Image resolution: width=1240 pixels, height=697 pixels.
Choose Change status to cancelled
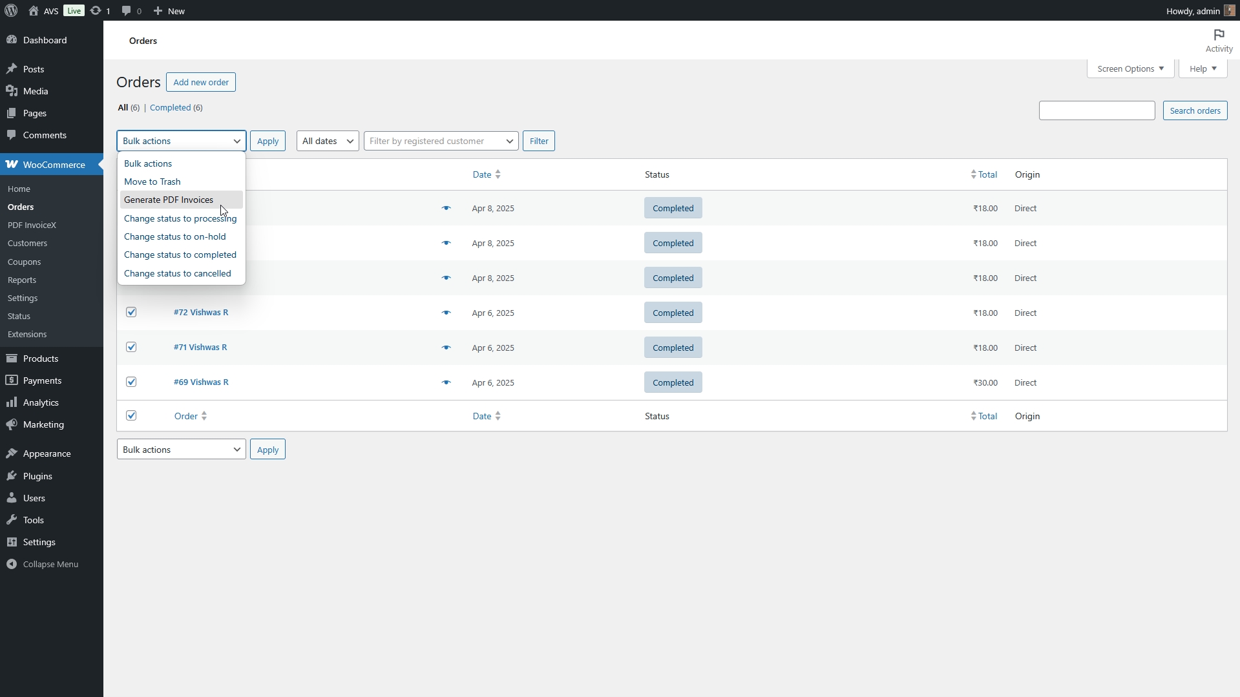click(x=181, y=273)
